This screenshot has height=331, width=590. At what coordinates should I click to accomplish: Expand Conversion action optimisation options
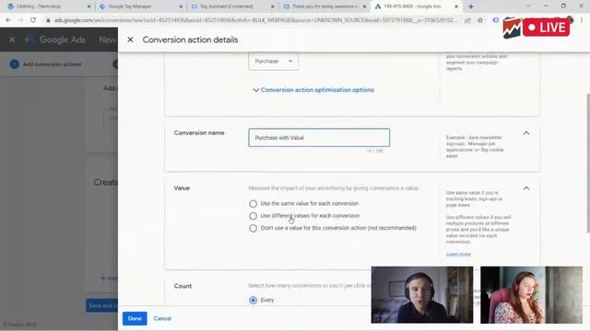(313, 90)
